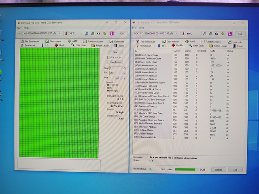
Task: Select the Media Wearout Indicator row
Action: [x=182, y=124]
